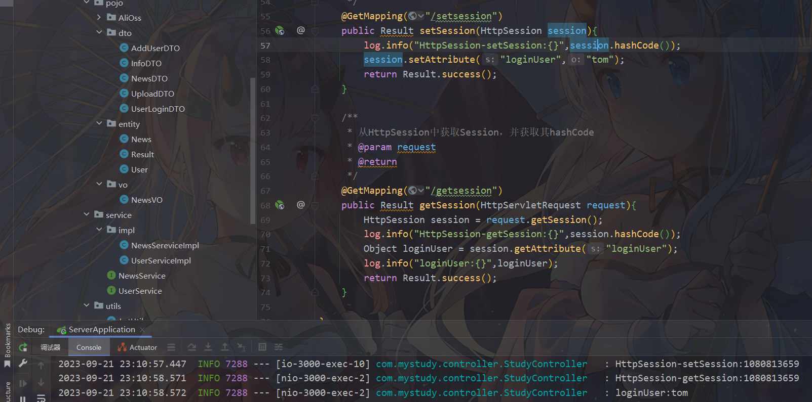Click the Step Into download-arrow icon

click(208, 347)
